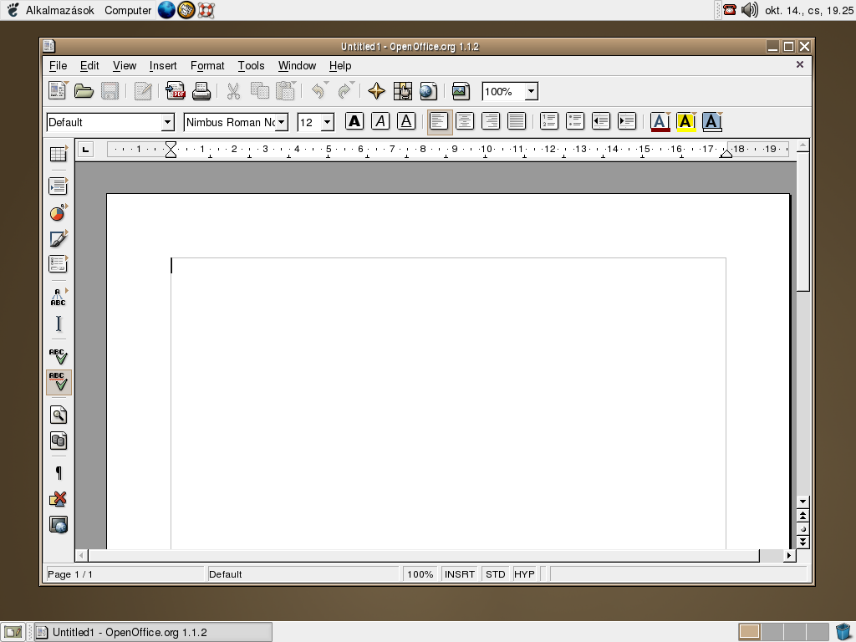
Task: Open the Stylist icon
Action: click(x=403, y=90)
